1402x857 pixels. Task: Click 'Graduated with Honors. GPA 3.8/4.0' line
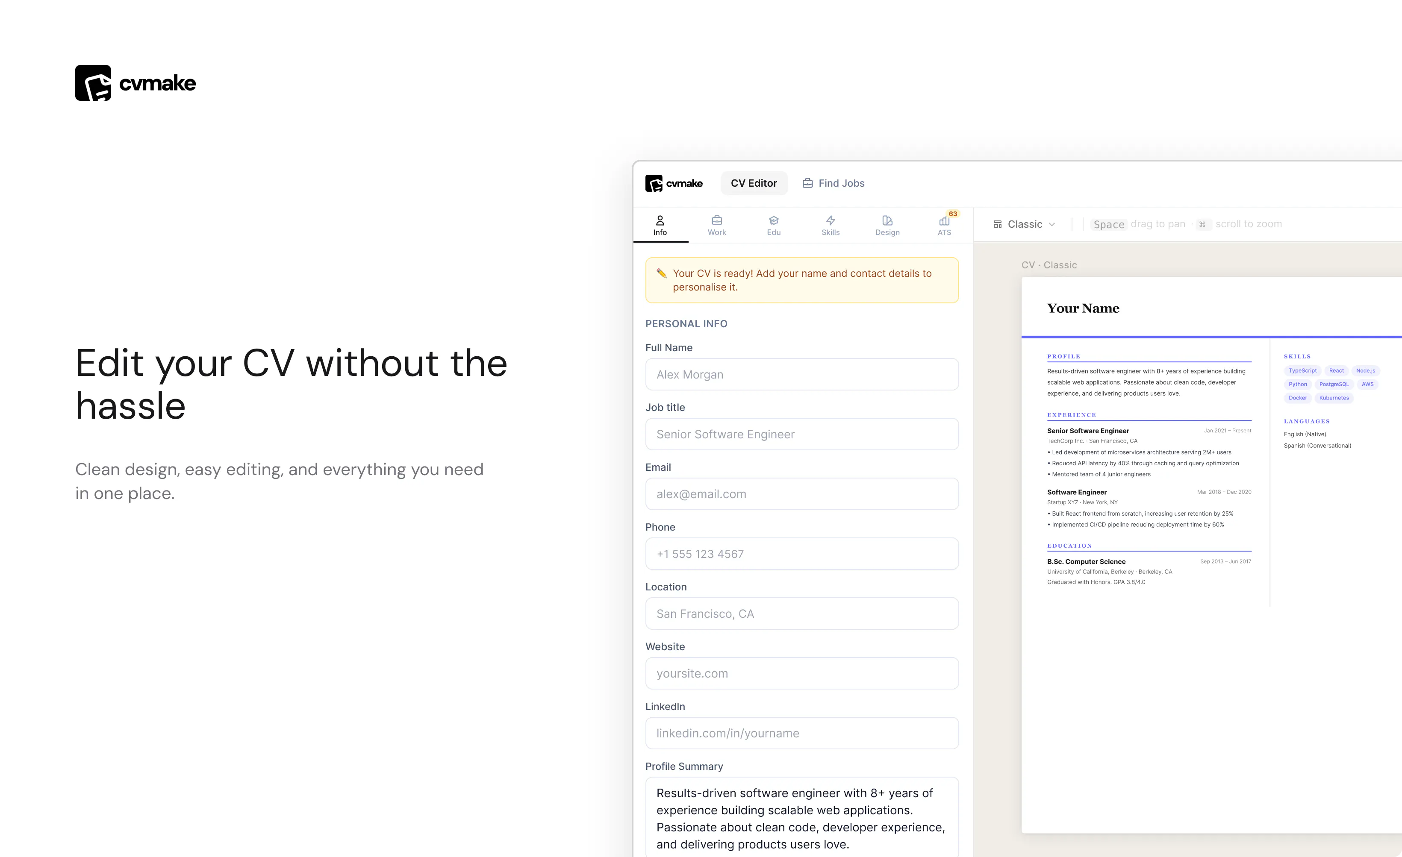pyautogui.click(x=1096, y=582)
